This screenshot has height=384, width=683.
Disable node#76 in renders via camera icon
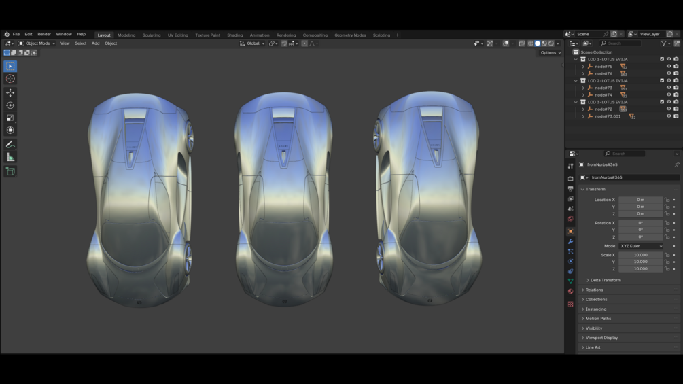point(676,73)
